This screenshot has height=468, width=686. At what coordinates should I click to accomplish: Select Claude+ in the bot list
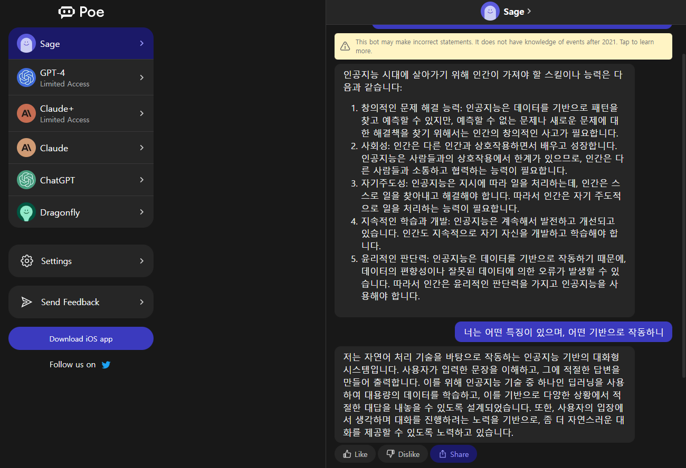pos(81,113)
